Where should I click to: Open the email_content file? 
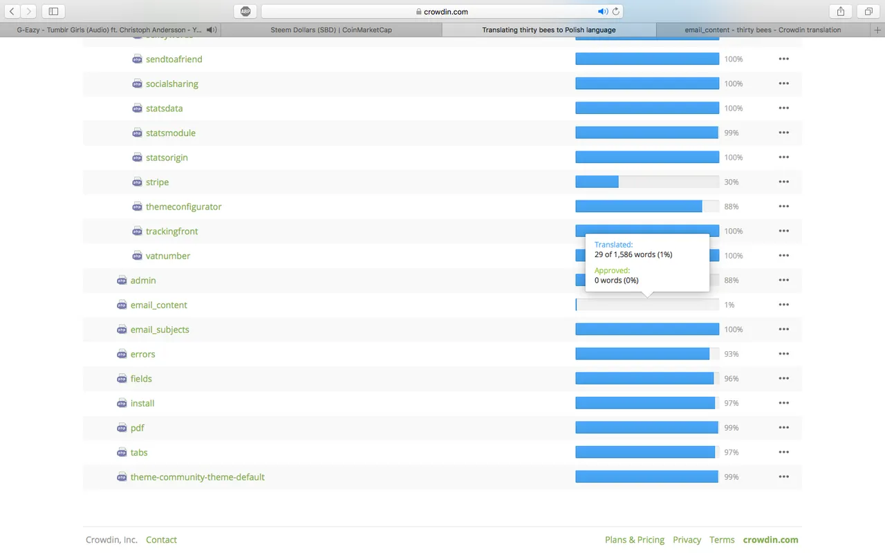(158, 305)
